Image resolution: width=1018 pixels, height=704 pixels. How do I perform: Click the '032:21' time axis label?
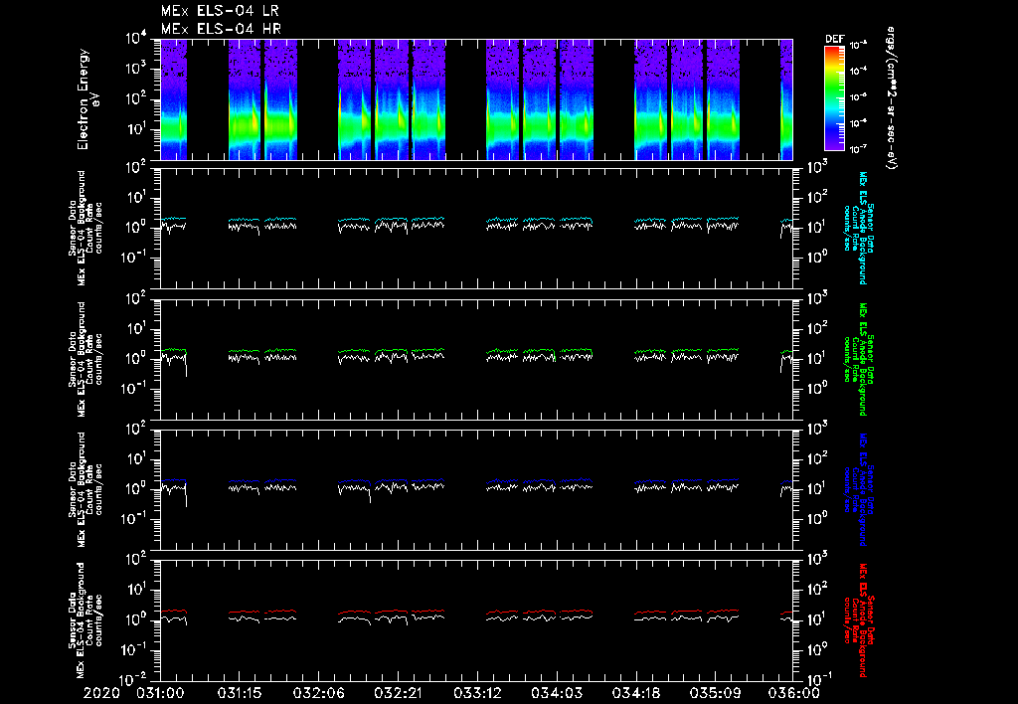click(x=399, y=693)
